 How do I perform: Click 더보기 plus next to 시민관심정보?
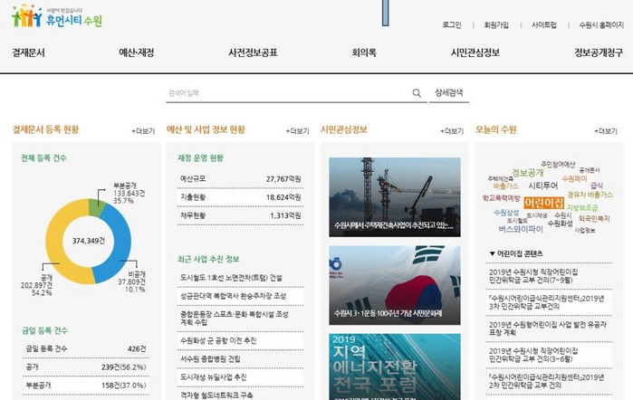pyautogui.click(x=451, y=131)
